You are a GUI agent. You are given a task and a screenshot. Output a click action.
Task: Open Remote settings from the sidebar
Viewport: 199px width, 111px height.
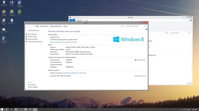32,37
